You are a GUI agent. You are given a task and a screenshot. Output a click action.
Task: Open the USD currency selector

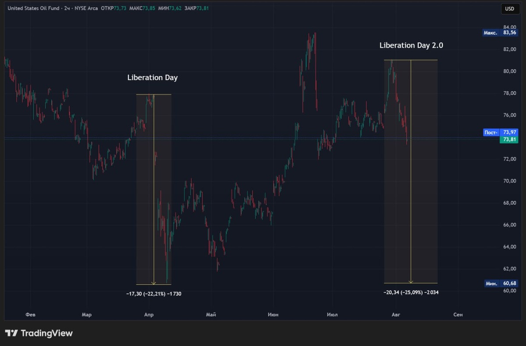coord(510,8)
